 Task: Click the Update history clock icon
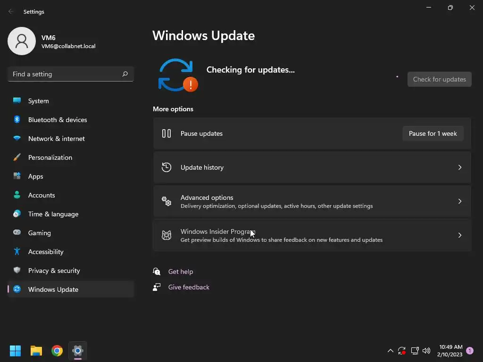pyautogui.click(x=167, y=167)
